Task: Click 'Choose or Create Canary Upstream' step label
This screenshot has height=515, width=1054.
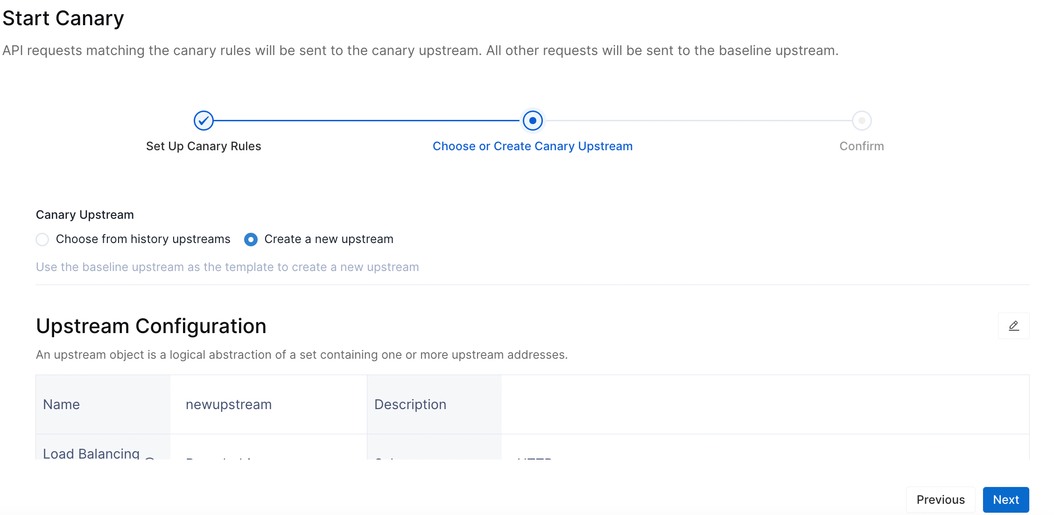Action: tap(533, 146)
